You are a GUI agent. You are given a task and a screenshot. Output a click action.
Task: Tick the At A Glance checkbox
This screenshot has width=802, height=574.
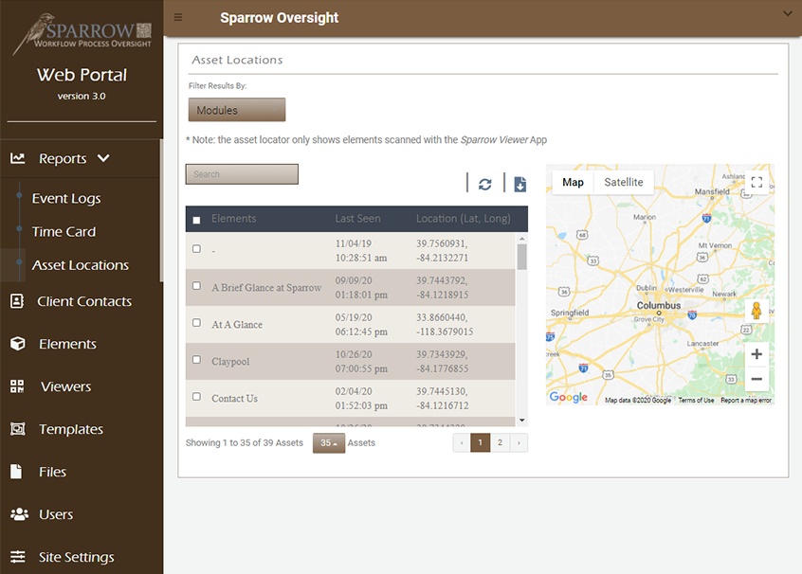click(197, 323)
